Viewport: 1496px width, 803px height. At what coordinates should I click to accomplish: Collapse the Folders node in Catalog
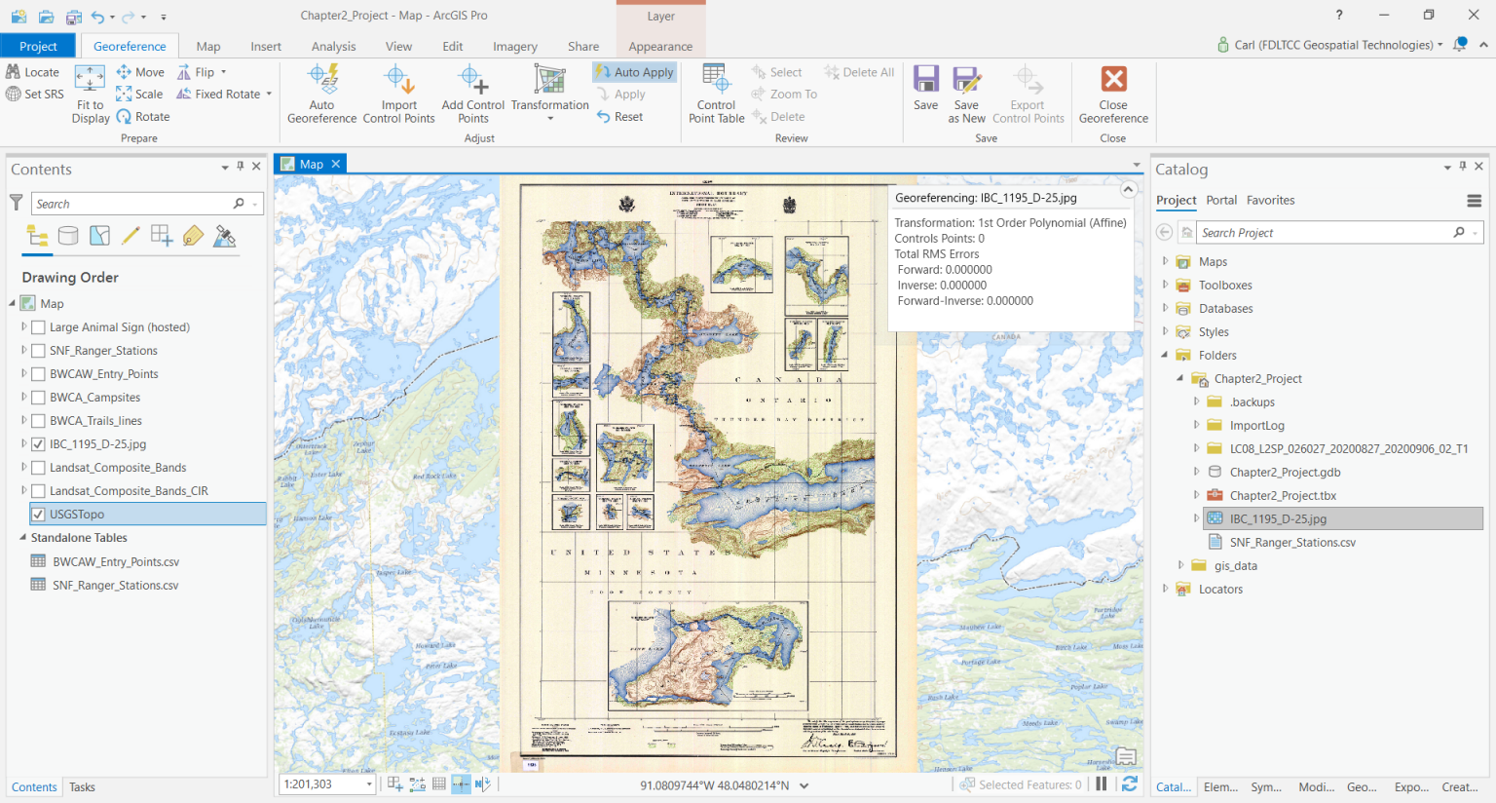[1165, 355]
